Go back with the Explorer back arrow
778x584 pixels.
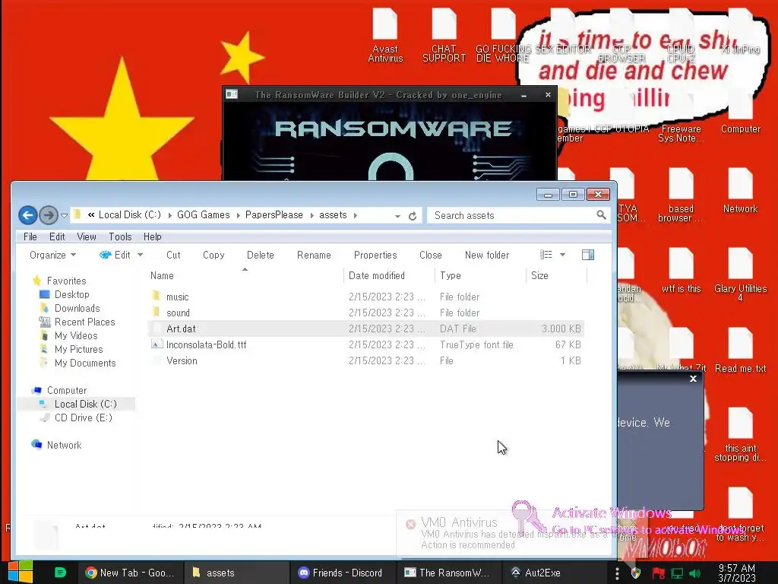pyautogui.click(x=28, y=215)
